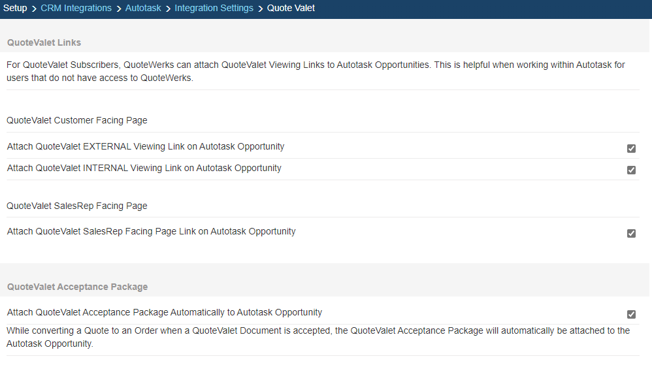Viewport: 652px width, 367px height.
Task: Select the QuoteValet Links section header
Action: click(44, 42)
